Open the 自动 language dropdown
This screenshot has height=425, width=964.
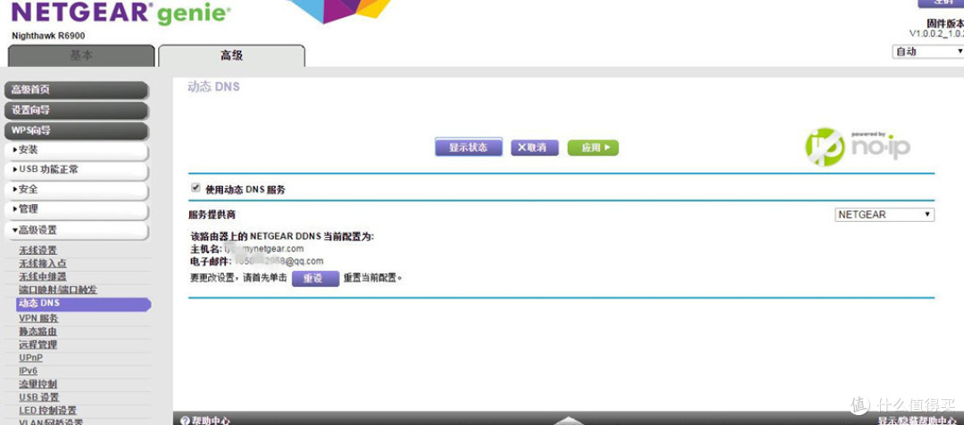[x=927, y=52]
